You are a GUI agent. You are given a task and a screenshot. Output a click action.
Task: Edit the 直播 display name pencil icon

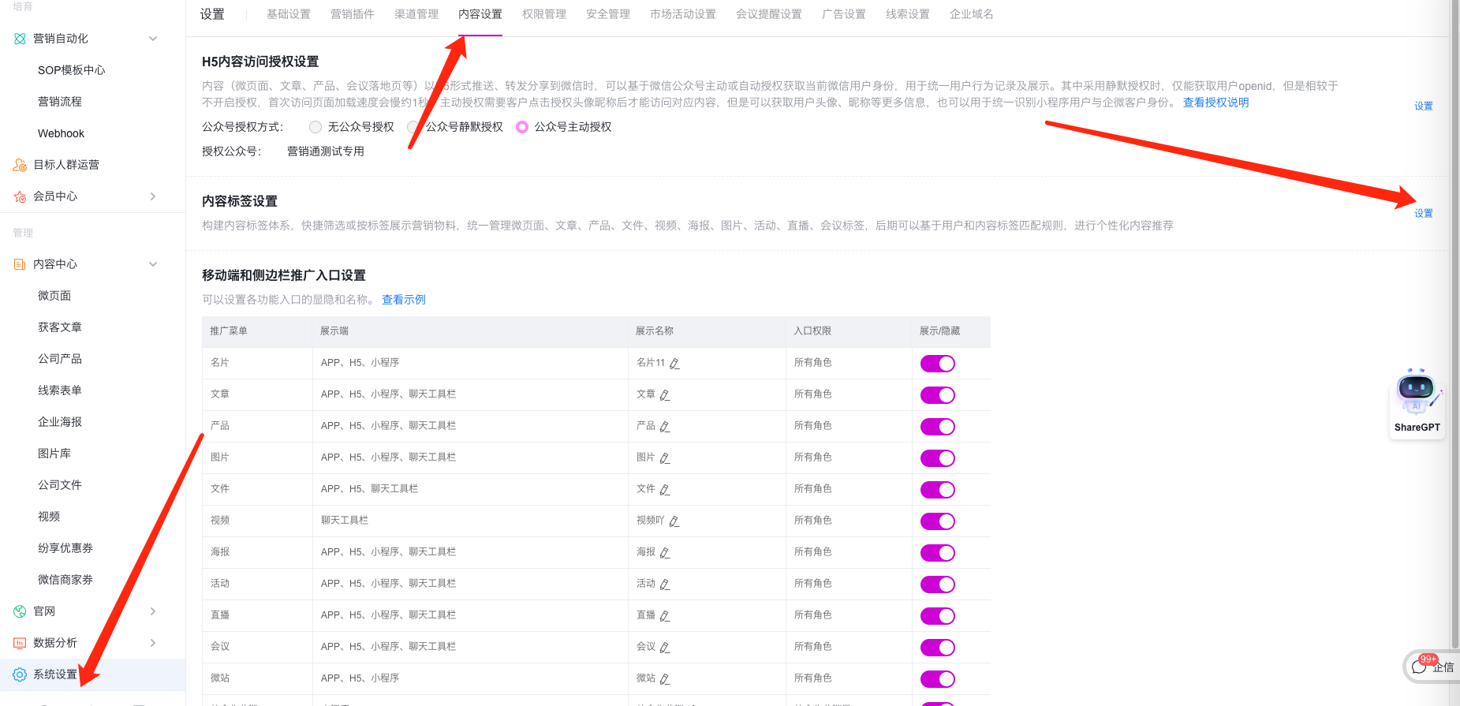click(x=665, y=615)
